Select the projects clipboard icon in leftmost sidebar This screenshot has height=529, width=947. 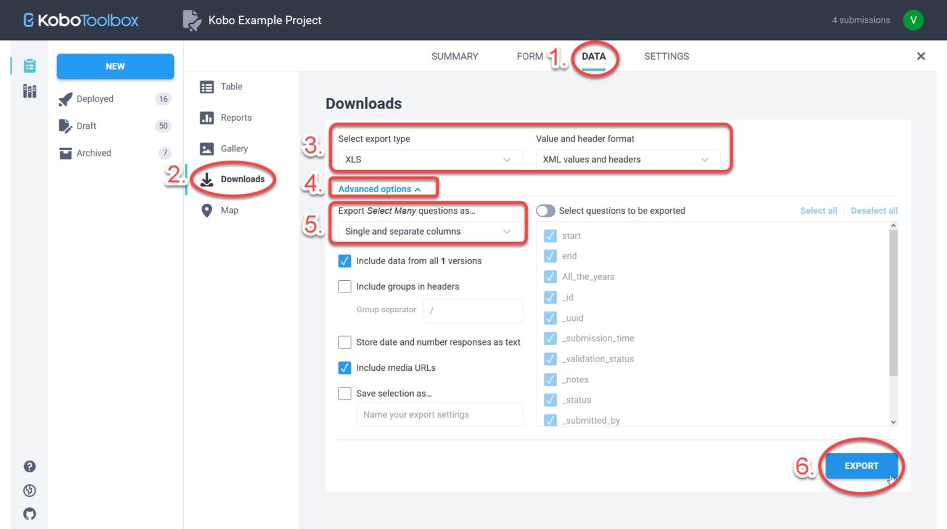tap(29, 65)
